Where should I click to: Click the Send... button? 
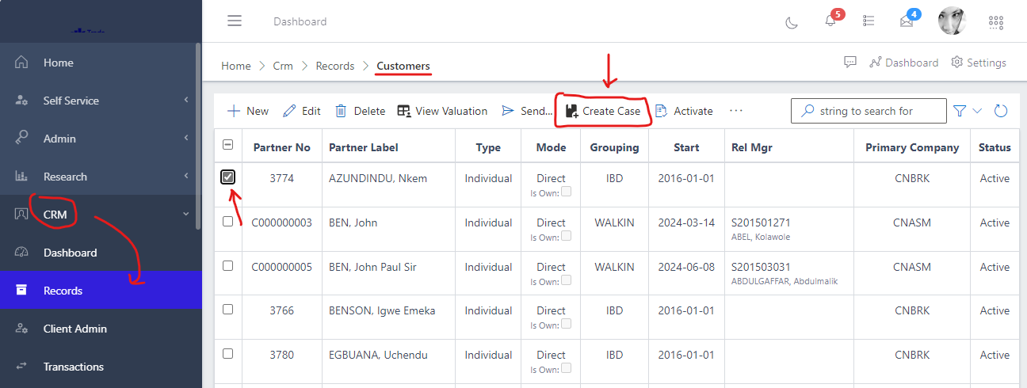pos(527,111)
